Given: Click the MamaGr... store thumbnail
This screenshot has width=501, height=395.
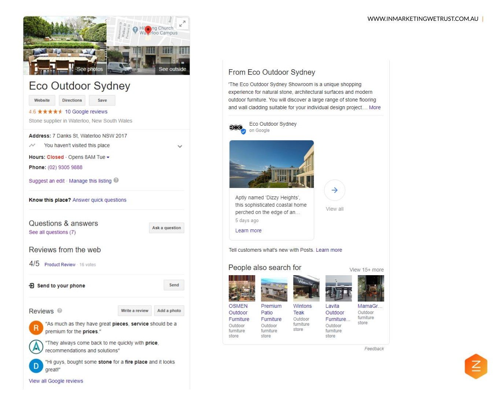Looking at the screenshot, I should [371, 288].
